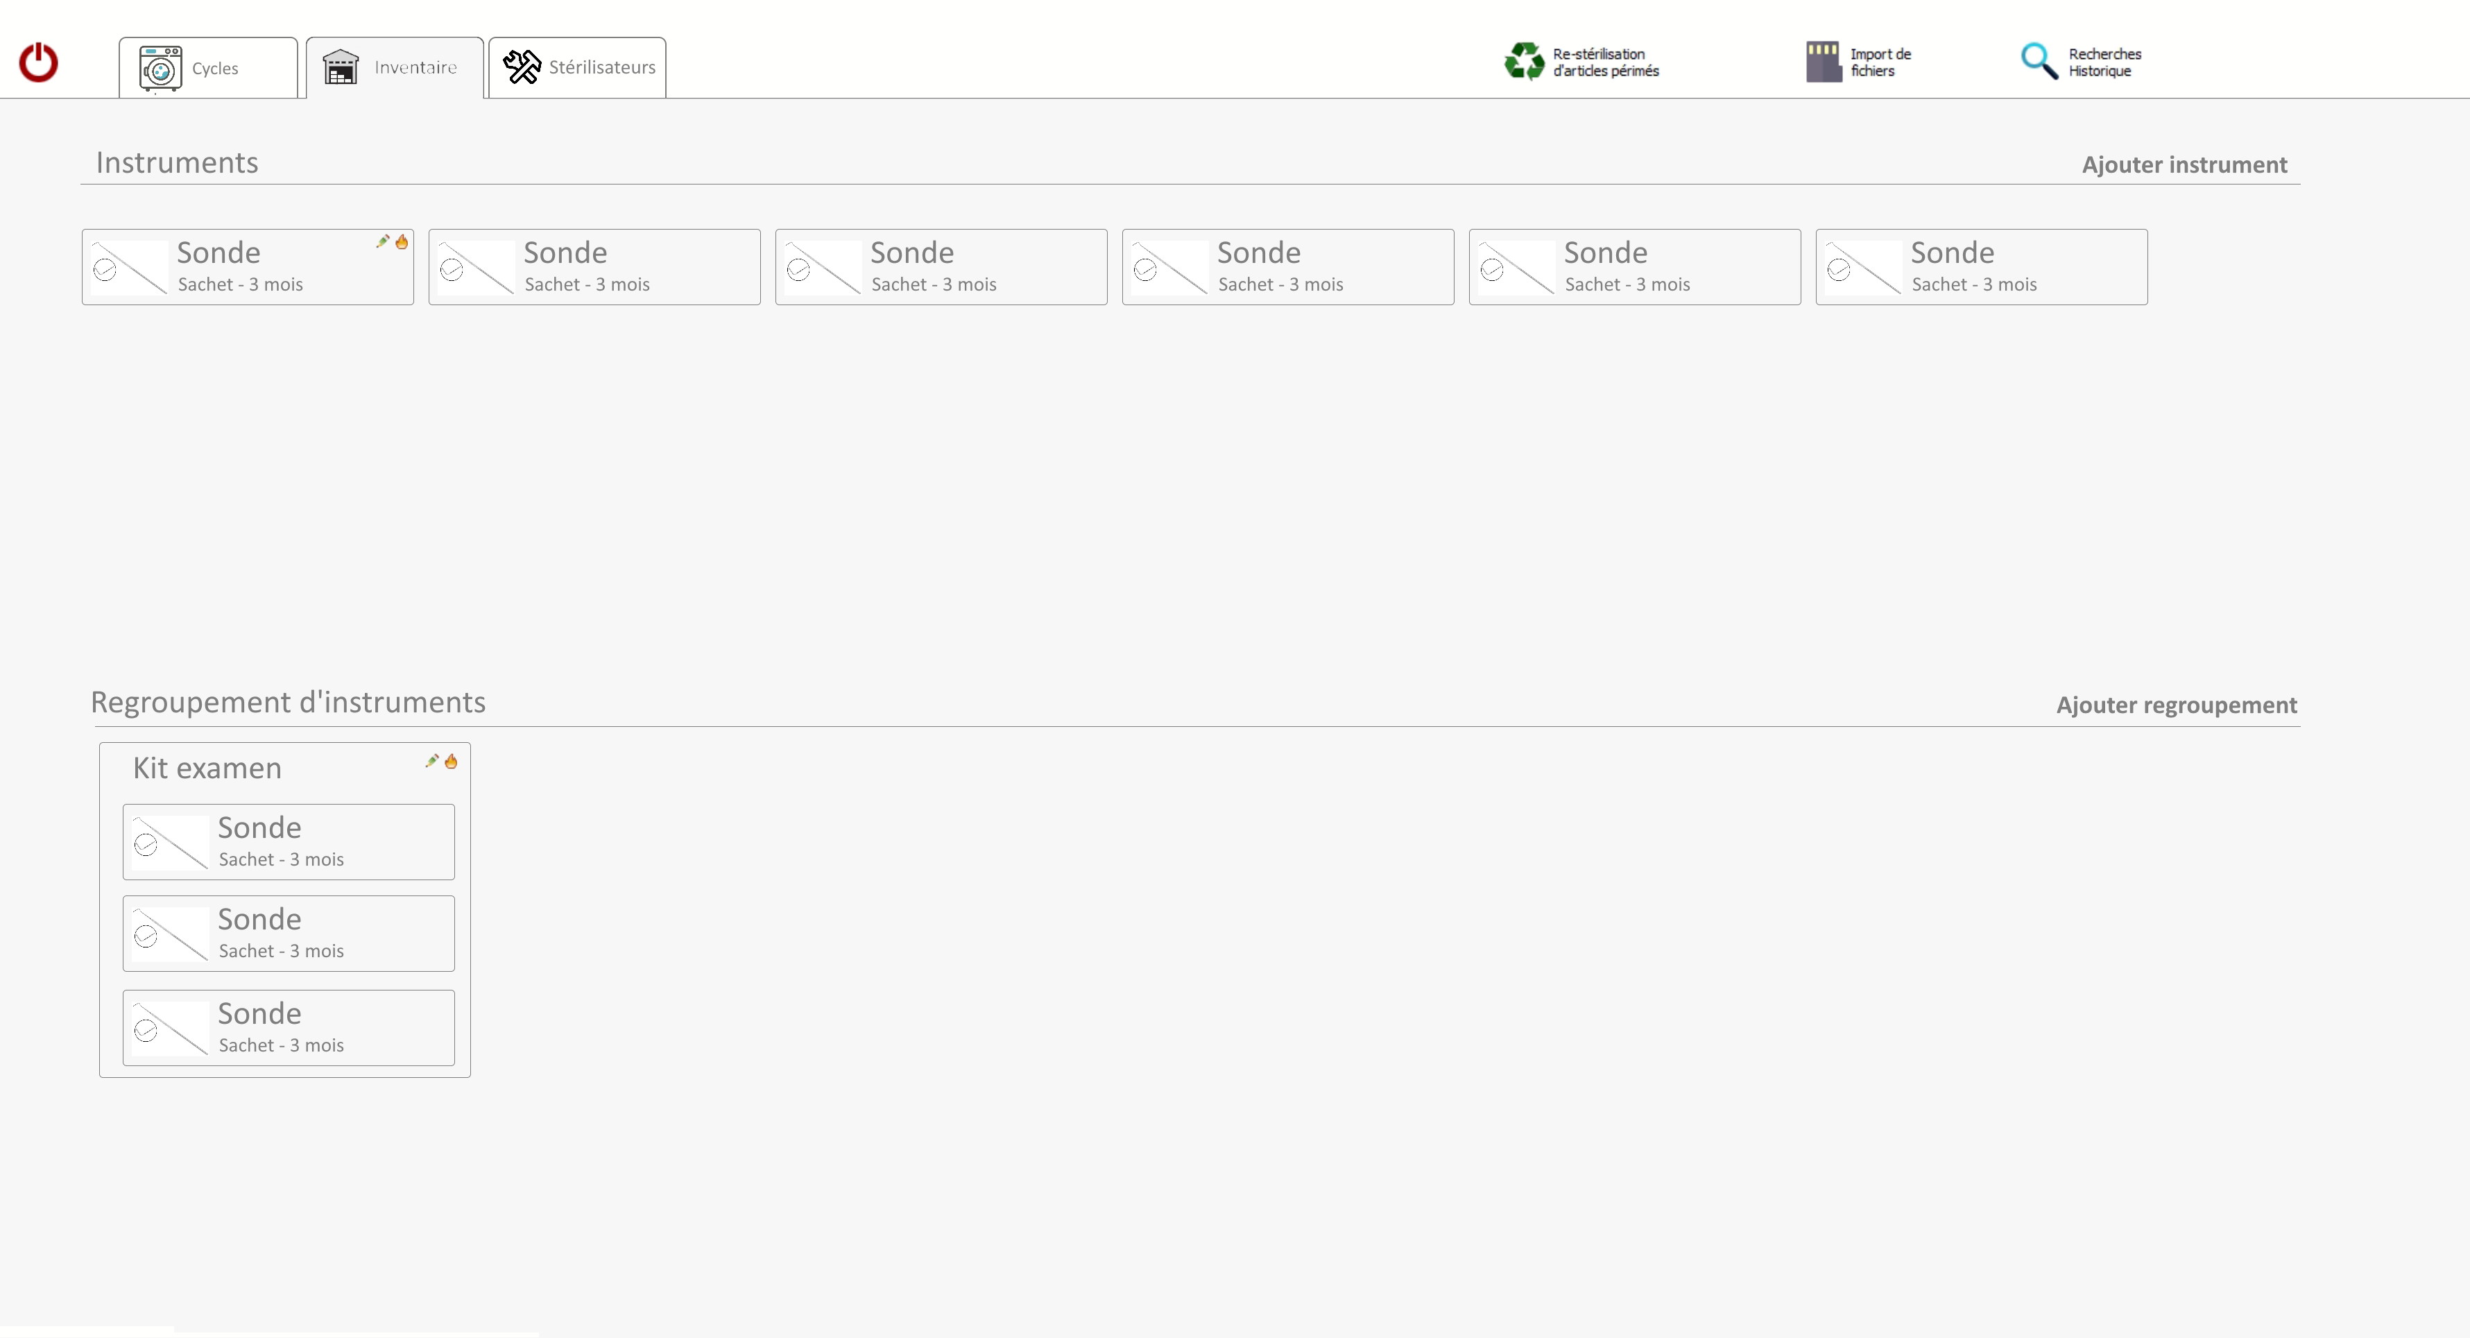2470x1338 pixels.
Task: Click the Kit examen group title
Action: (x=207, y=769)
